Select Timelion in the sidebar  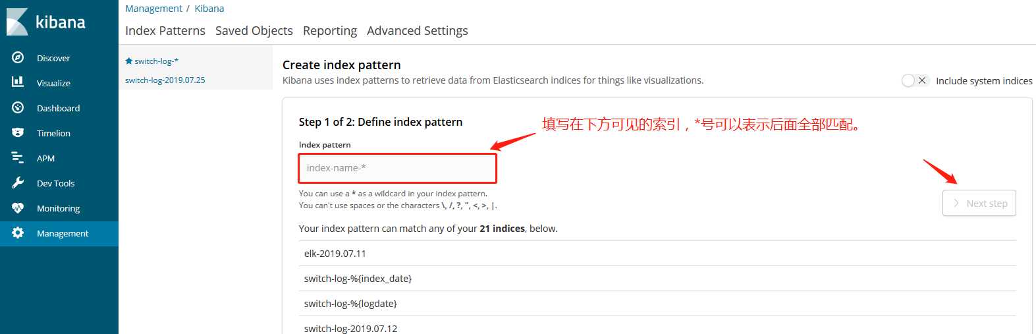coord(59,133)
